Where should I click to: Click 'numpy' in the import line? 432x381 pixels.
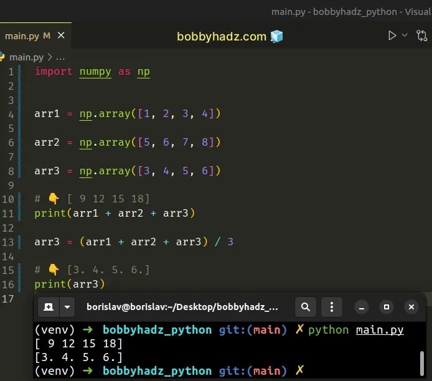(x=95, y=72)
